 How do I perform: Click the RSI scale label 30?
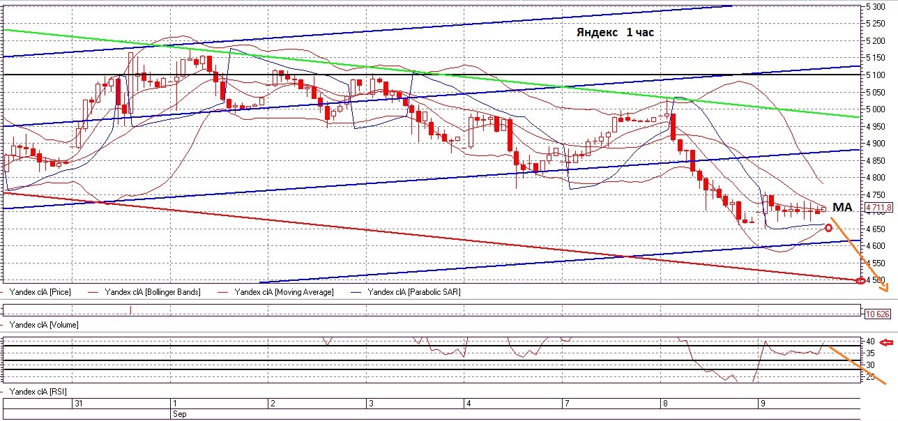coord(870,365)
